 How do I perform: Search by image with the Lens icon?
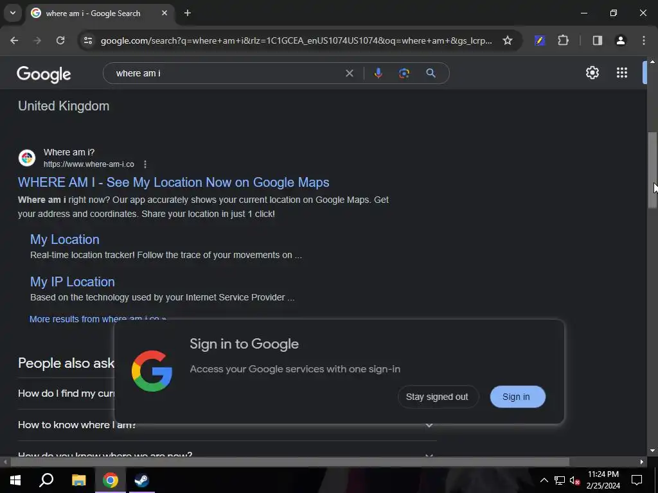click(404, 73)
